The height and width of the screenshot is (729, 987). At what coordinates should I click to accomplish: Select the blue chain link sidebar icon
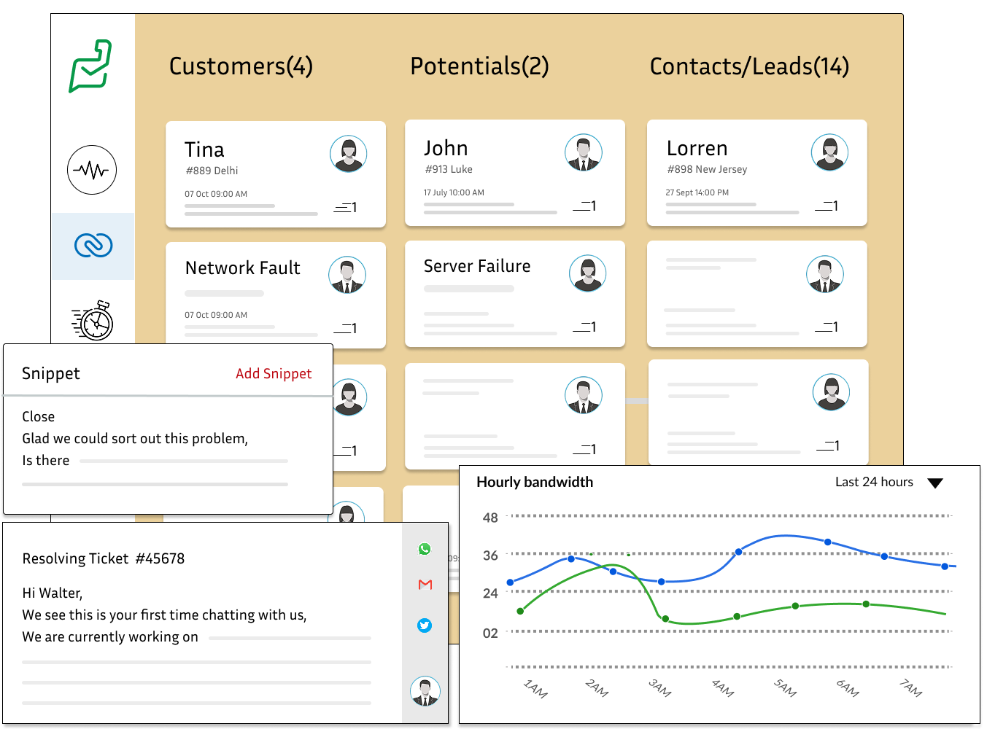click(93, 246)
